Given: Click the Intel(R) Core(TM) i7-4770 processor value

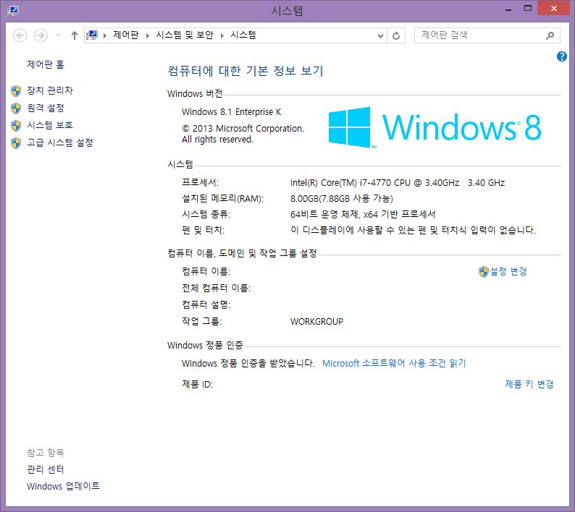Looking at the screenshot, I should click(x=398, y=182).
